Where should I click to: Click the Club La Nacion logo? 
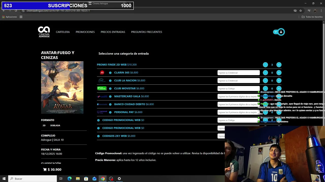102,80
